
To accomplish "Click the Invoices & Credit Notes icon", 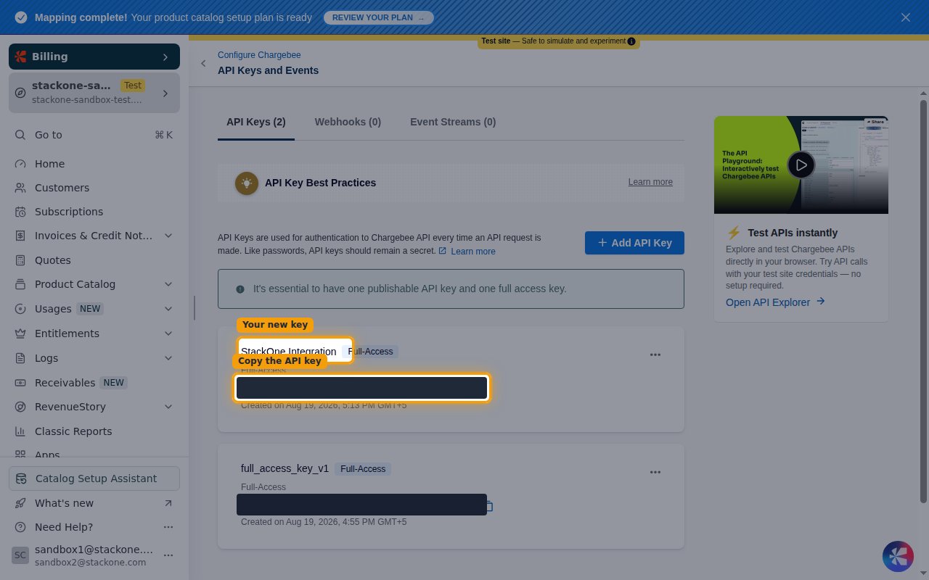I will pos(20,236).
